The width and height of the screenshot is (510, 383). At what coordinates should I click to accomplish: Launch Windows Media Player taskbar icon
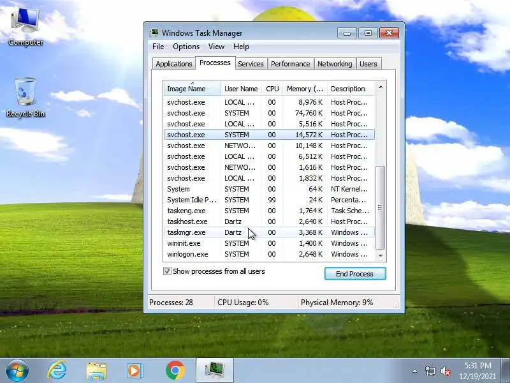[135, 371]
